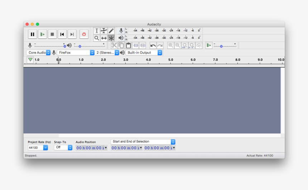Stop playback with the Stop button
Image resolution: width=308 pixels, height=190 pixels.
pos(52,34)
